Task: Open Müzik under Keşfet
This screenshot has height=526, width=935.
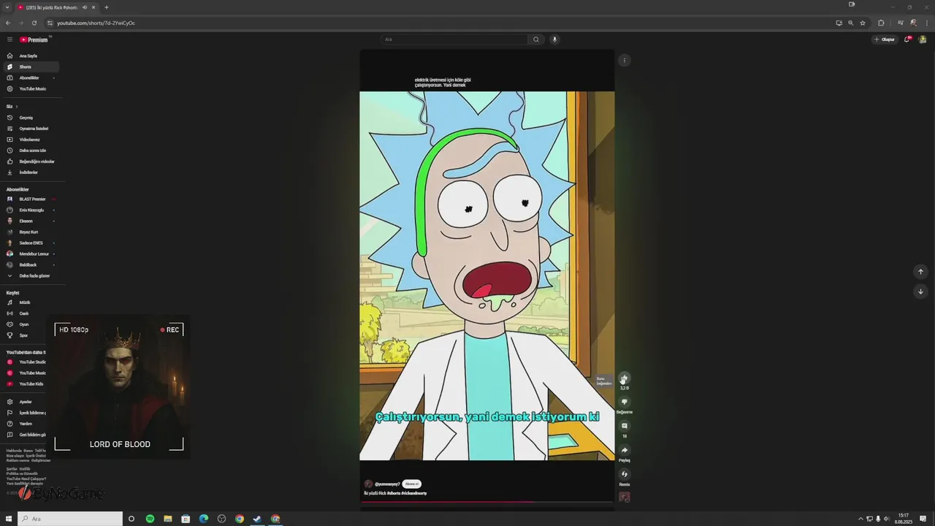Action: (31, 302)
